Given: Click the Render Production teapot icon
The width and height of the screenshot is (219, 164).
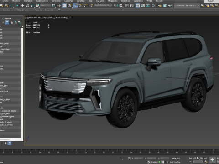Looking at the screenshot, I should (170, 6).
